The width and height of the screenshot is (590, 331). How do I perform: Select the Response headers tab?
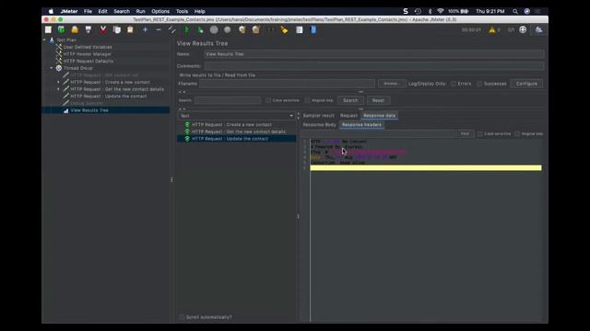tap(361, 125)
